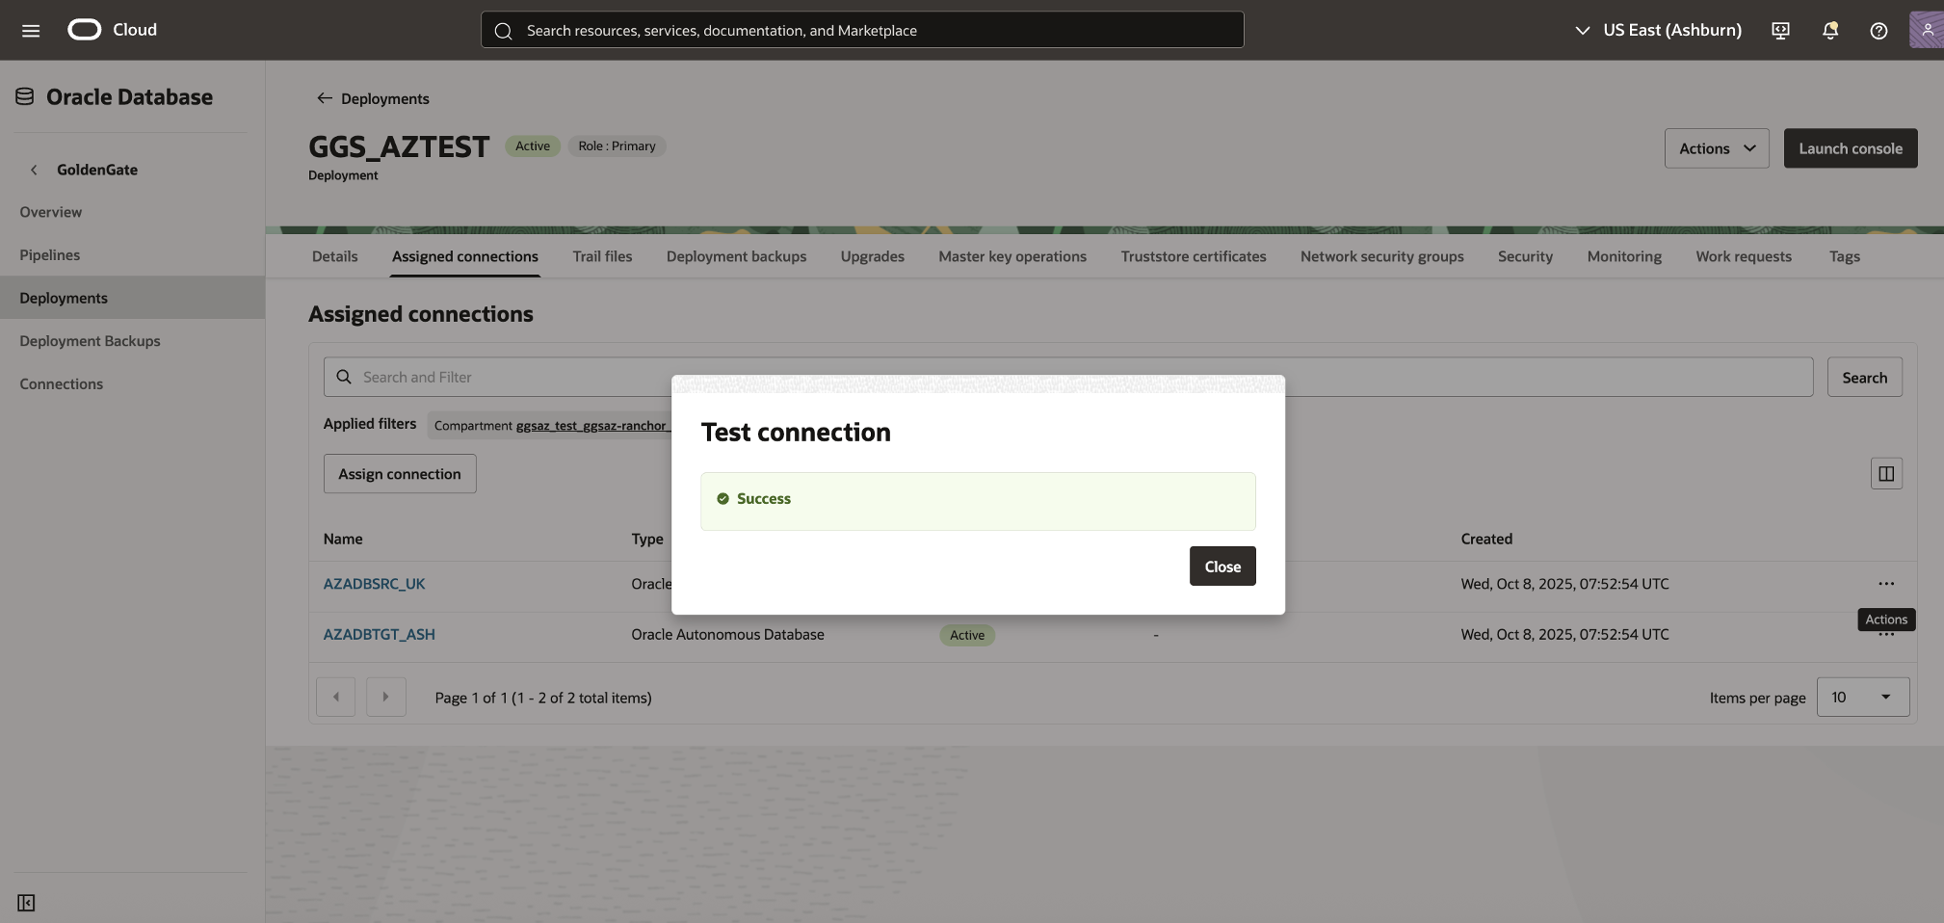Open actions menu for AZADBSRC_UK row
Image resolution: width=1944 pixels, height=923 pixels.
coord(1886,584)
